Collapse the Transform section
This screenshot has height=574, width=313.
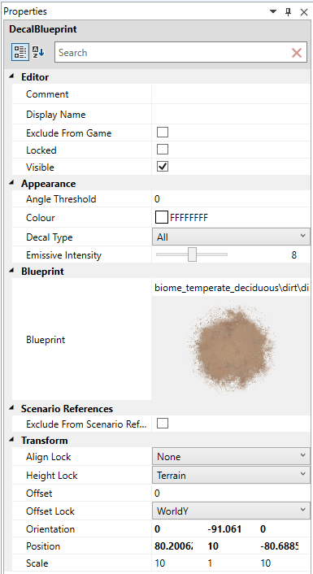tap(11, 440)
